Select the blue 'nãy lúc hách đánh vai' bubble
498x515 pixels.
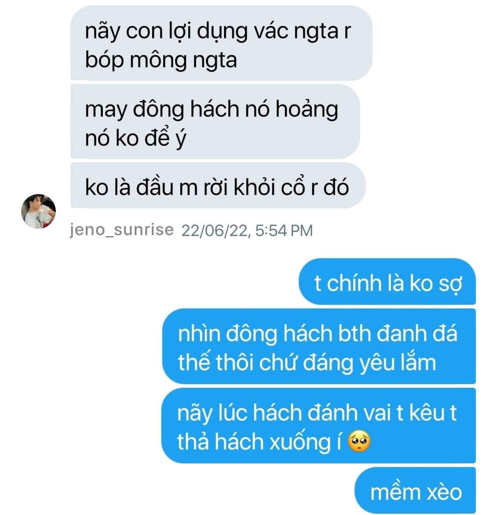coord(319,426)
